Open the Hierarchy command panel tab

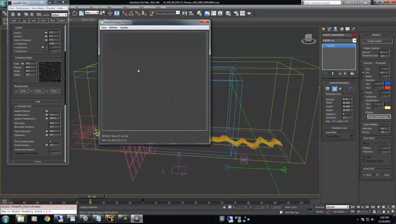[x=335, y=29]
